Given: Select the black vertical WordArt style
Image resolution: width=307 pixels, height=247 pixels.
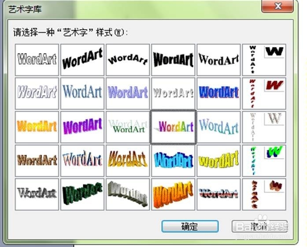Looking at the screenshot, I should (x=264, y=60).
